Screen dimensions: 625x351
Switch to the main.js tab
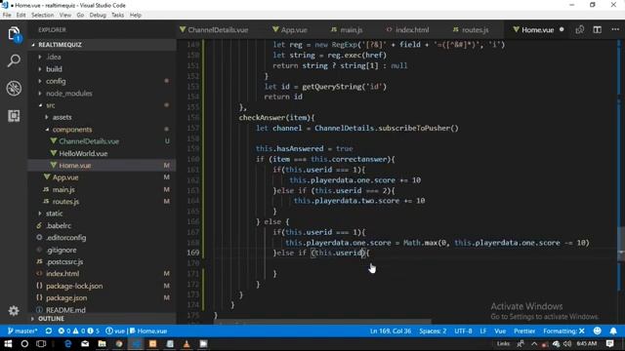pyautogui.click(x=347, y=30)
